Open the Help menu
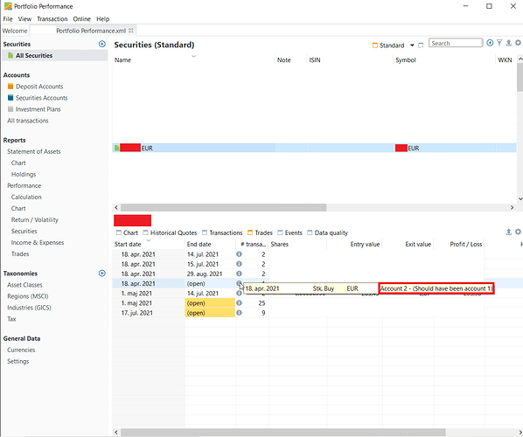The height and width of the screenshot is (437, 523). pyautogui.click(x=102, y=19)
